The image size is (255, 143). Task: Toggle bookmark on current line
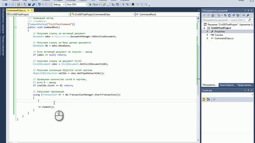point(133,4)
